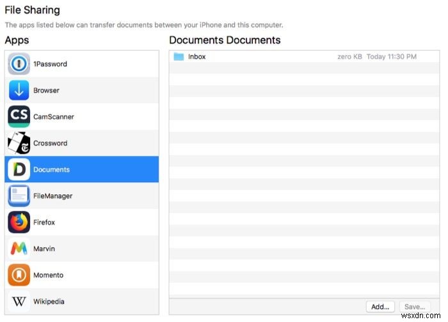Choose CamScanner text in the list
Image resolution: width=448 pixels, height=322 pixels.
[x=54, y=117]
